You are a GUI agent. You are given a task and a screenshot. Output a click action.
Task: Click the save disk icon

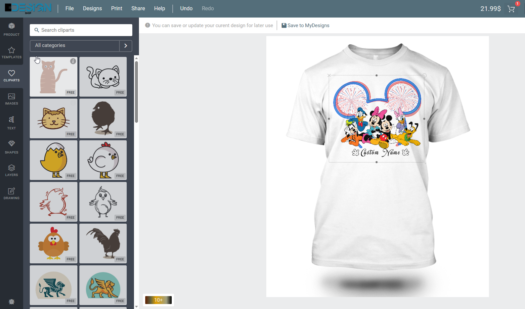point(284,25)
